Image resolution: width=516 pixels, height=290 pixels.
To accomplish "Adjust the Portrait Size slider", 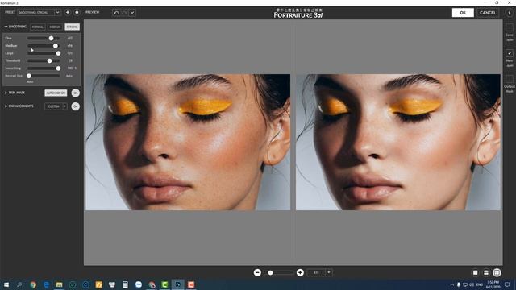I will click(x=29, y=76).
